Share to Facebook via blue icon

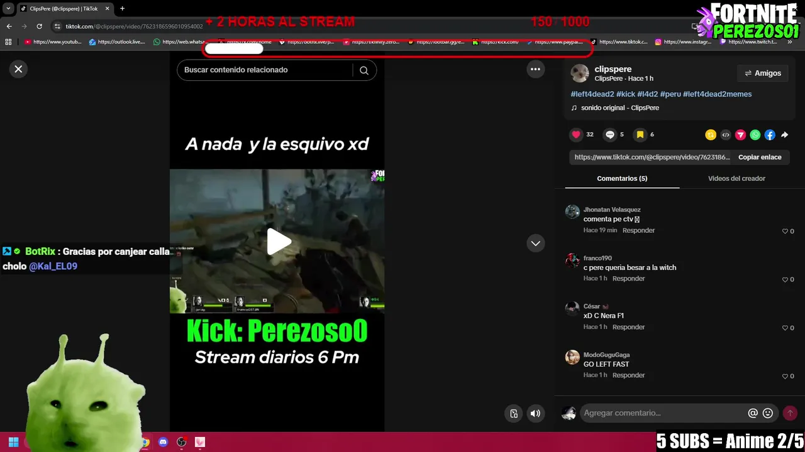tap(770, 135)
